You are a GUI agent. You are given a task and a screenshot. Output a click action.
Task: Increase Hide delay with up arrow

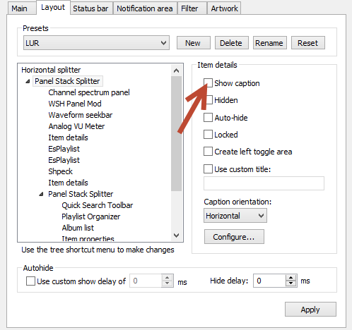pos(291,278)
